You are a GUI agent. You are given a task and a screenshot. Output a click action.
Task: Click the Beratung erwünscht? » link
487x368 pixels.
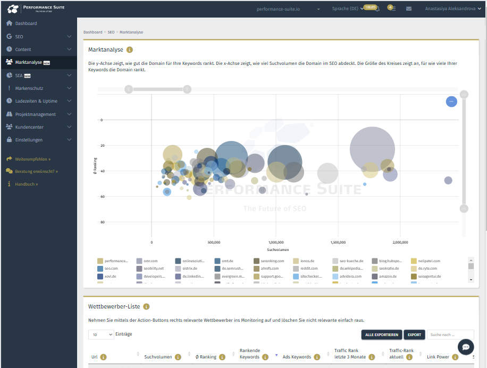36,171
